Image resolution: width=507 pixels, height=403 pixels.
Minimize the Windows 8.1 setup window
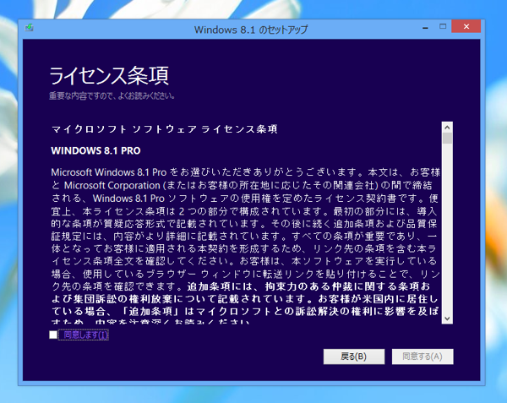[425, 27]
